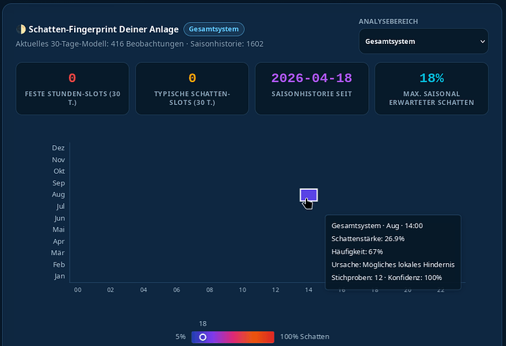
Task: Select the purple Aug 14:00 heatmap cell
Action: (x=309, y=195)
